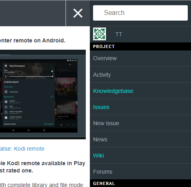
Task: Click the green identicon avatar
Action: [x=100, y=34]
